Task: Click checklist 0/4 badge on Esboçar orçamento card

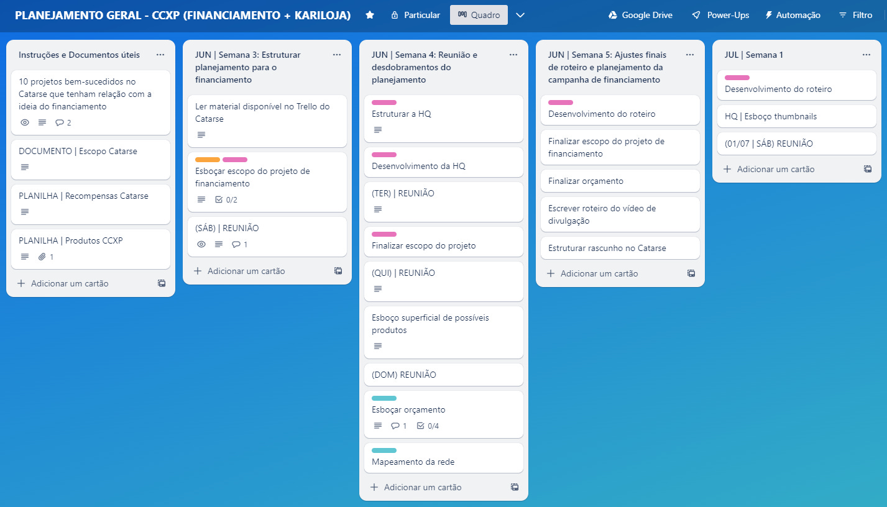Action: (x=428, y=426)
